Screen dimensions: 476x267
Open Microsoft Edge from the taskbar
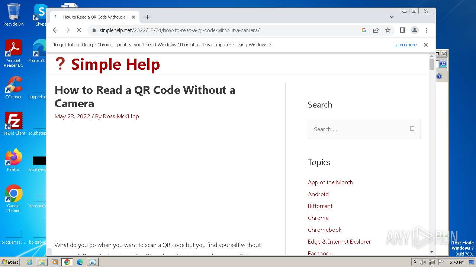[80, 262]
